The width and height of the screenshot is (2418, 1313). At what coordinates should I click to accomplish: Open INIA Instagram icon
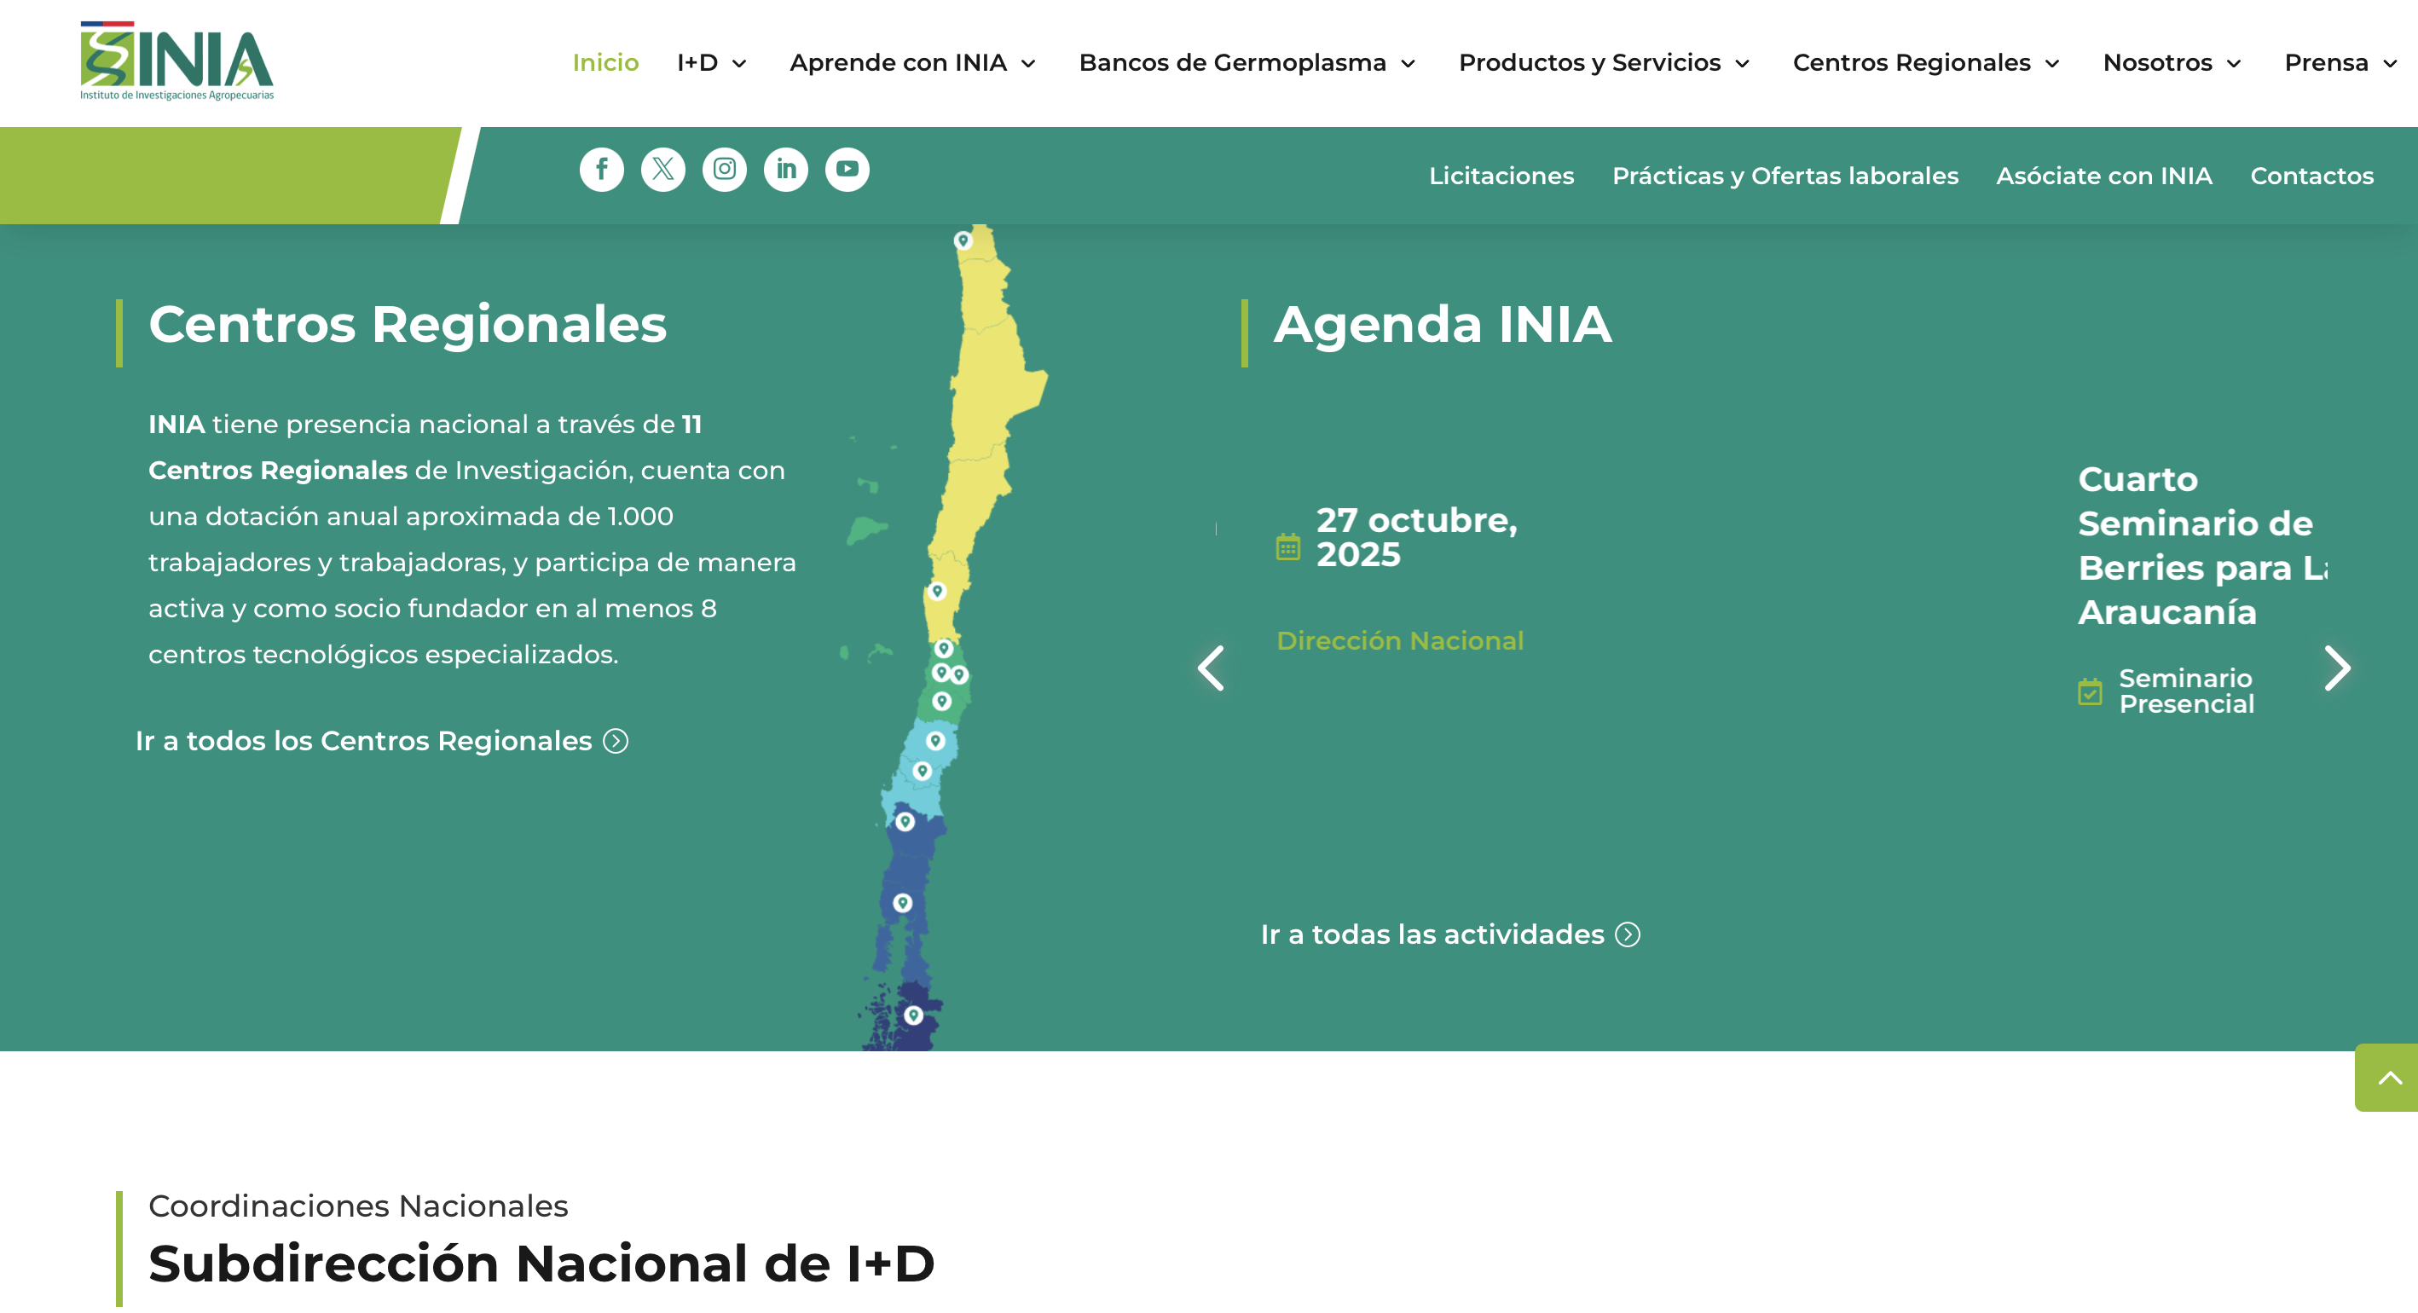(x=725, y=170)
